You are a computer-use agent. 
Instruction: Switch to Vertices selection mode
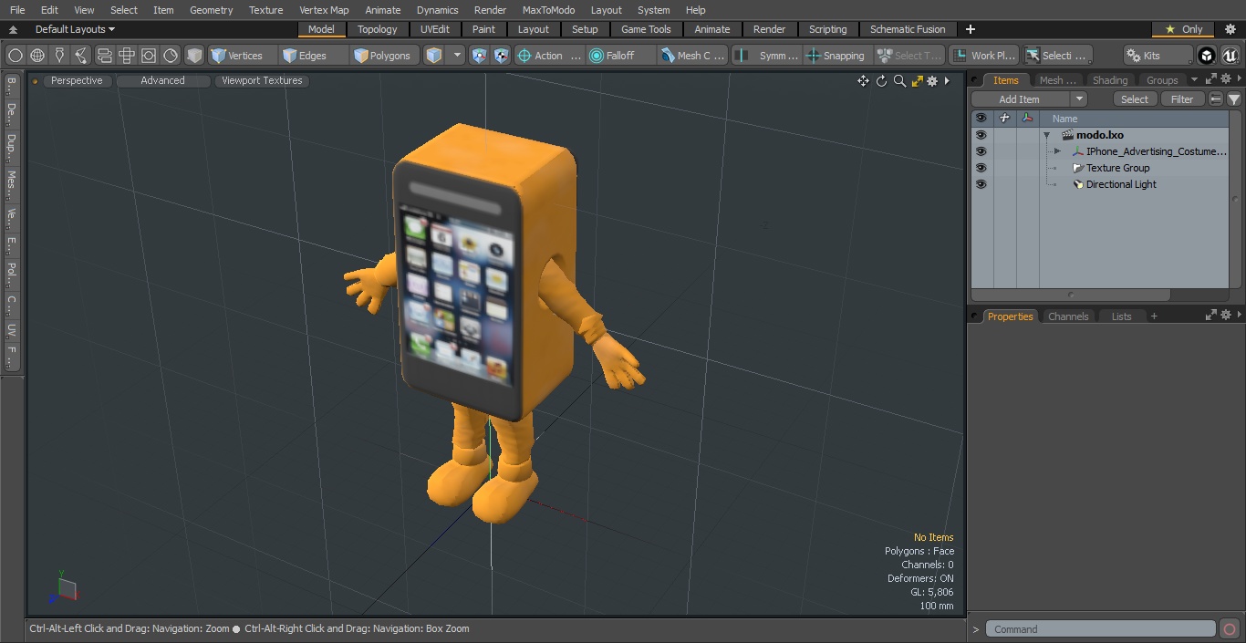tap(243, 56)
